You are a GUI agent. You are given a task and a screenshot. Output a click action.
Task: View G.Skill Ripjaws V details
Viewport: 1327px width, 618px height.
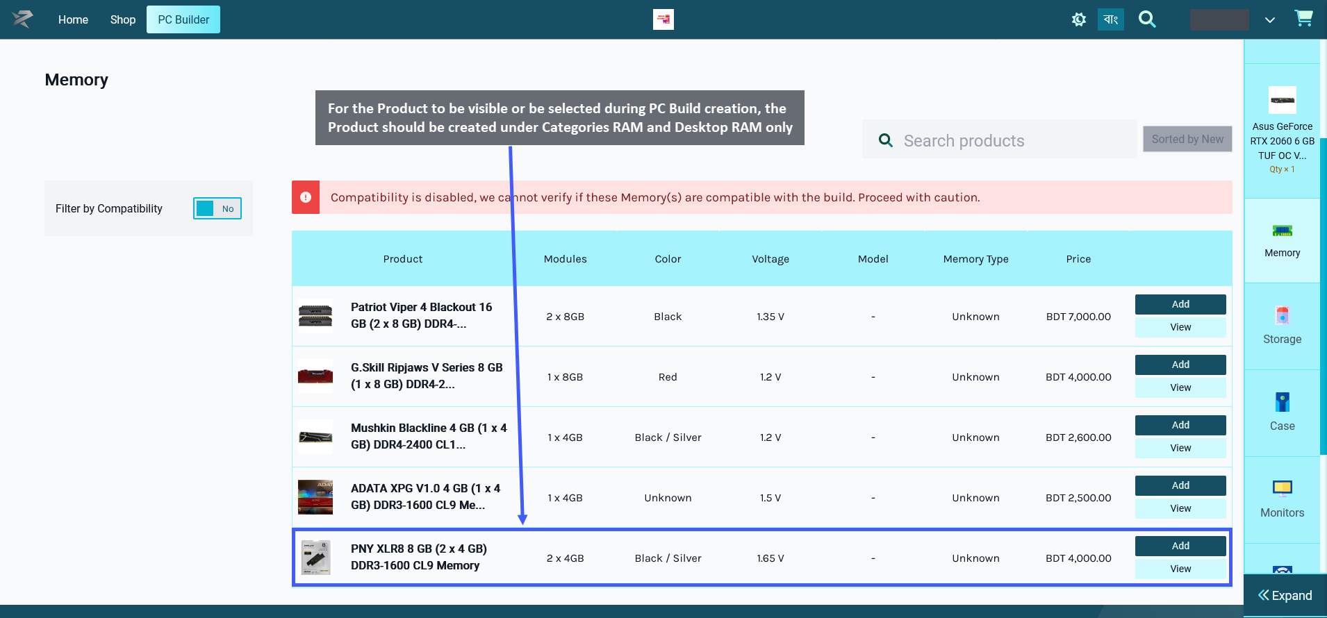(1180, 387)
